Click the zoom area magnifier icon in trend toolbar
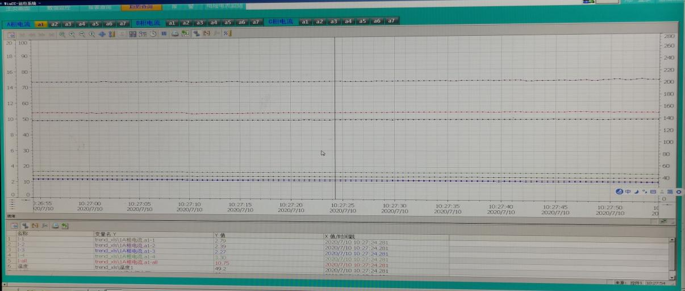This screenshot has width=685, height=291. [x=62, y=34]
